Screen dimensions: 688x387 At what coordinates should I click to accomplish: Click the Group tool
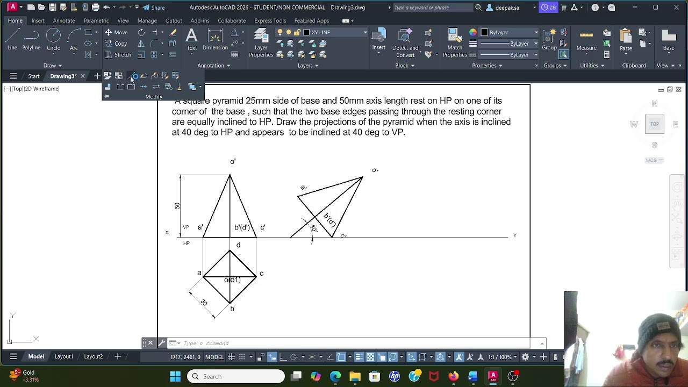pos(549,40)
